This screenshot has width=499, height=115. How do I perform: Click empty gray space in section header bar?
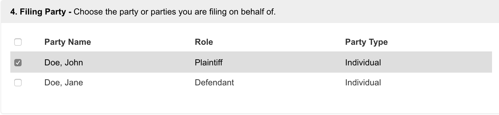(386, 12)
